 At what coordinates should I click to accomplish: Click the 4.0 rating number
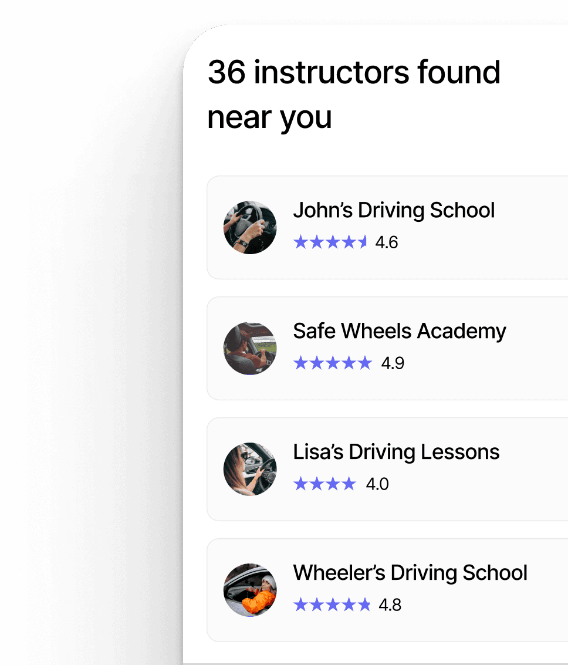click(377, 484)
